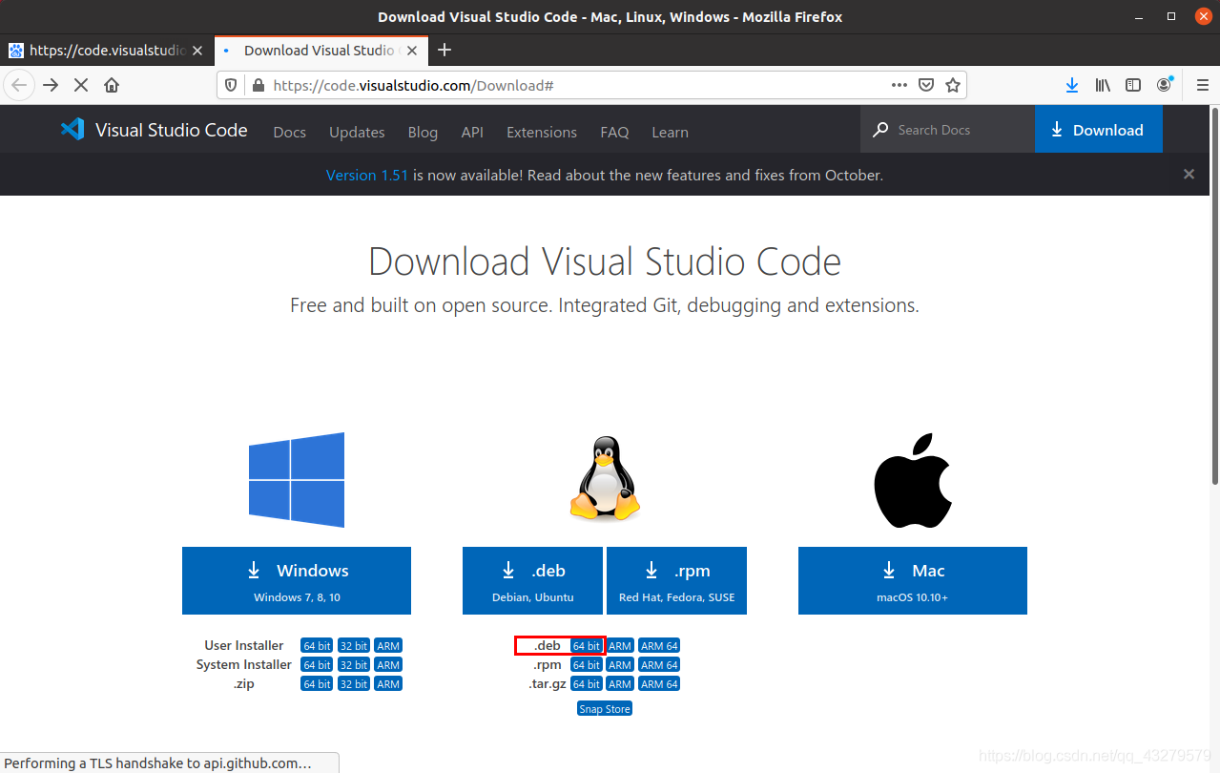Open the Firefox library icon

point(1103,85)
